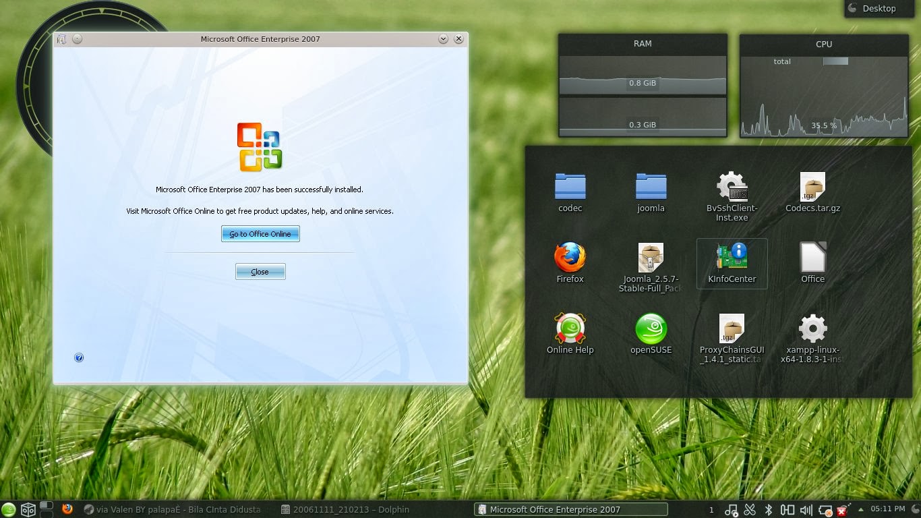This screenshot has width=921, height=518.
Task: Click the 0.8 GiB RAM usage bar
Action: 642,84
